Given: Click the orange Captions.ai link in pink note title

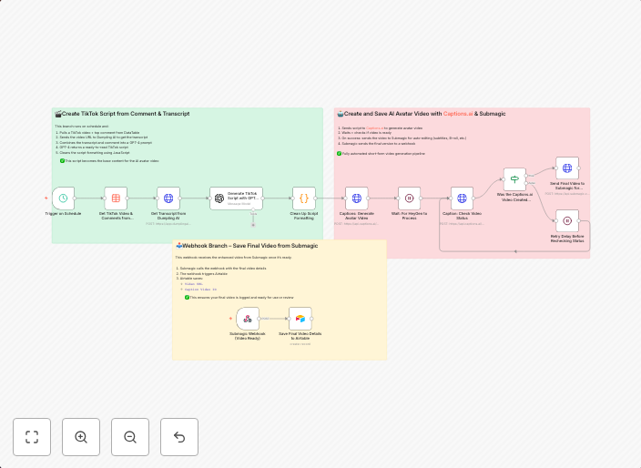Looking at the screenshot, I should pyautogui.click(x=458, y=114).
